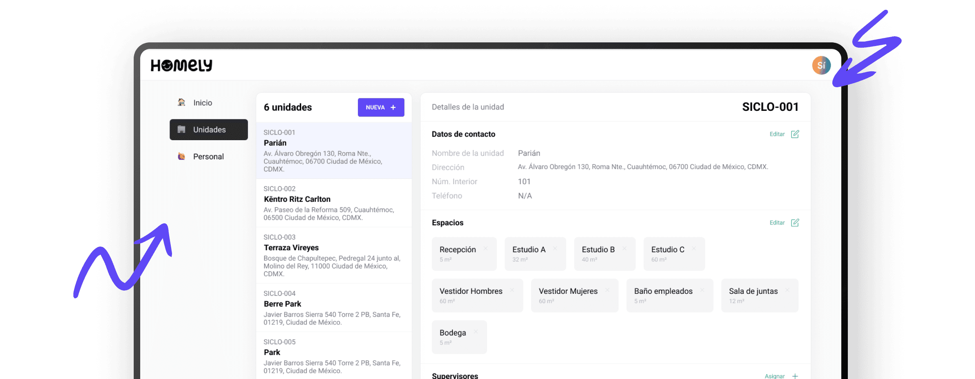This screenshot has width=975, height=379.
Task: Remove the Sala de juntas chip
Action: (787, 290)
